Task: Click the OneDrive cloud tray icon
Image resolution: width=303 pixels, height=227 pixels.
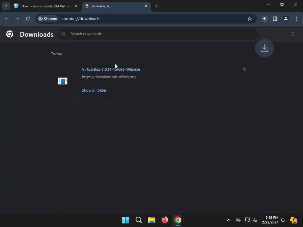Action: point(238,220)
